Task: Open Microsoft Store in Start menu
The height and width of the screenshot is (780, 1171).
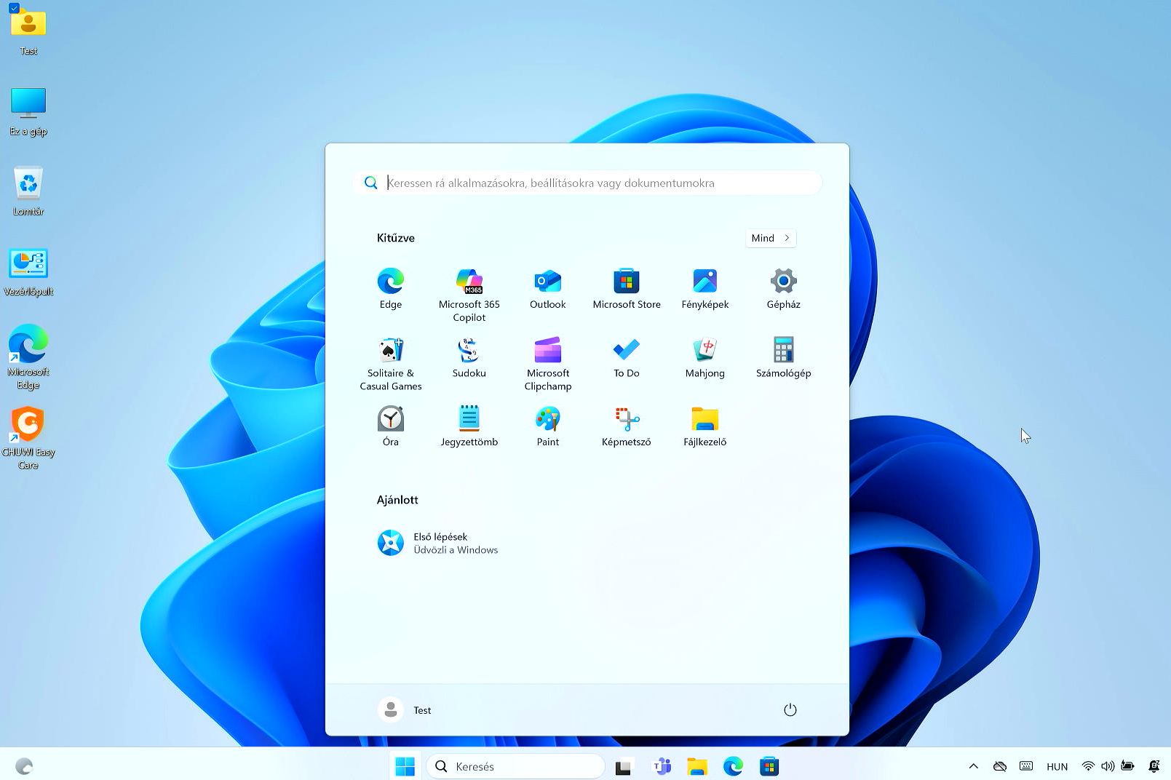Action: click(x=626, y=282)
